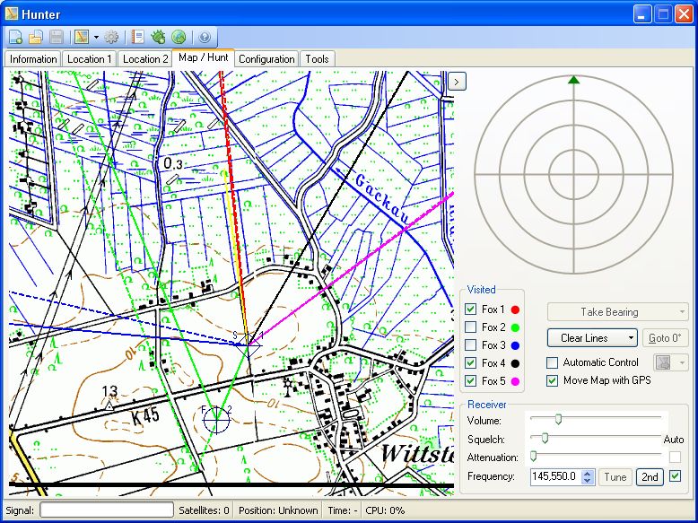
Task: Open the notebook log icon in toolbar
Action: (138, 38)
